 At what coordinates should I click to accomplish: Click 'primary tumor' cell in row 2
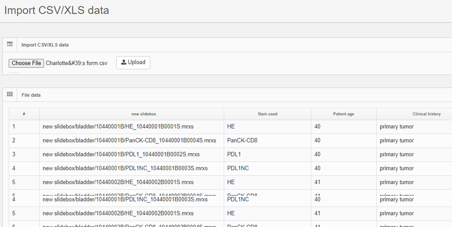396,140
